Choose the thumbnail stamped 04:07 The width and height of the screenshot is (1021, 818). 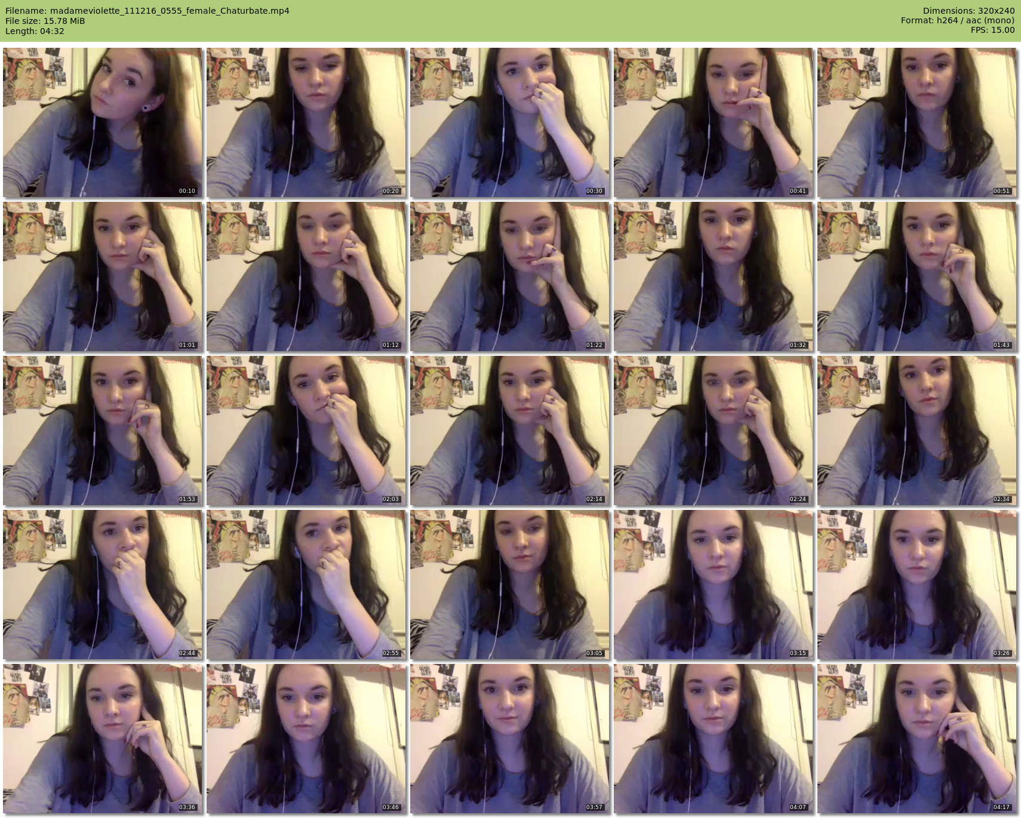pyautogui.click(x=714, y=739)
